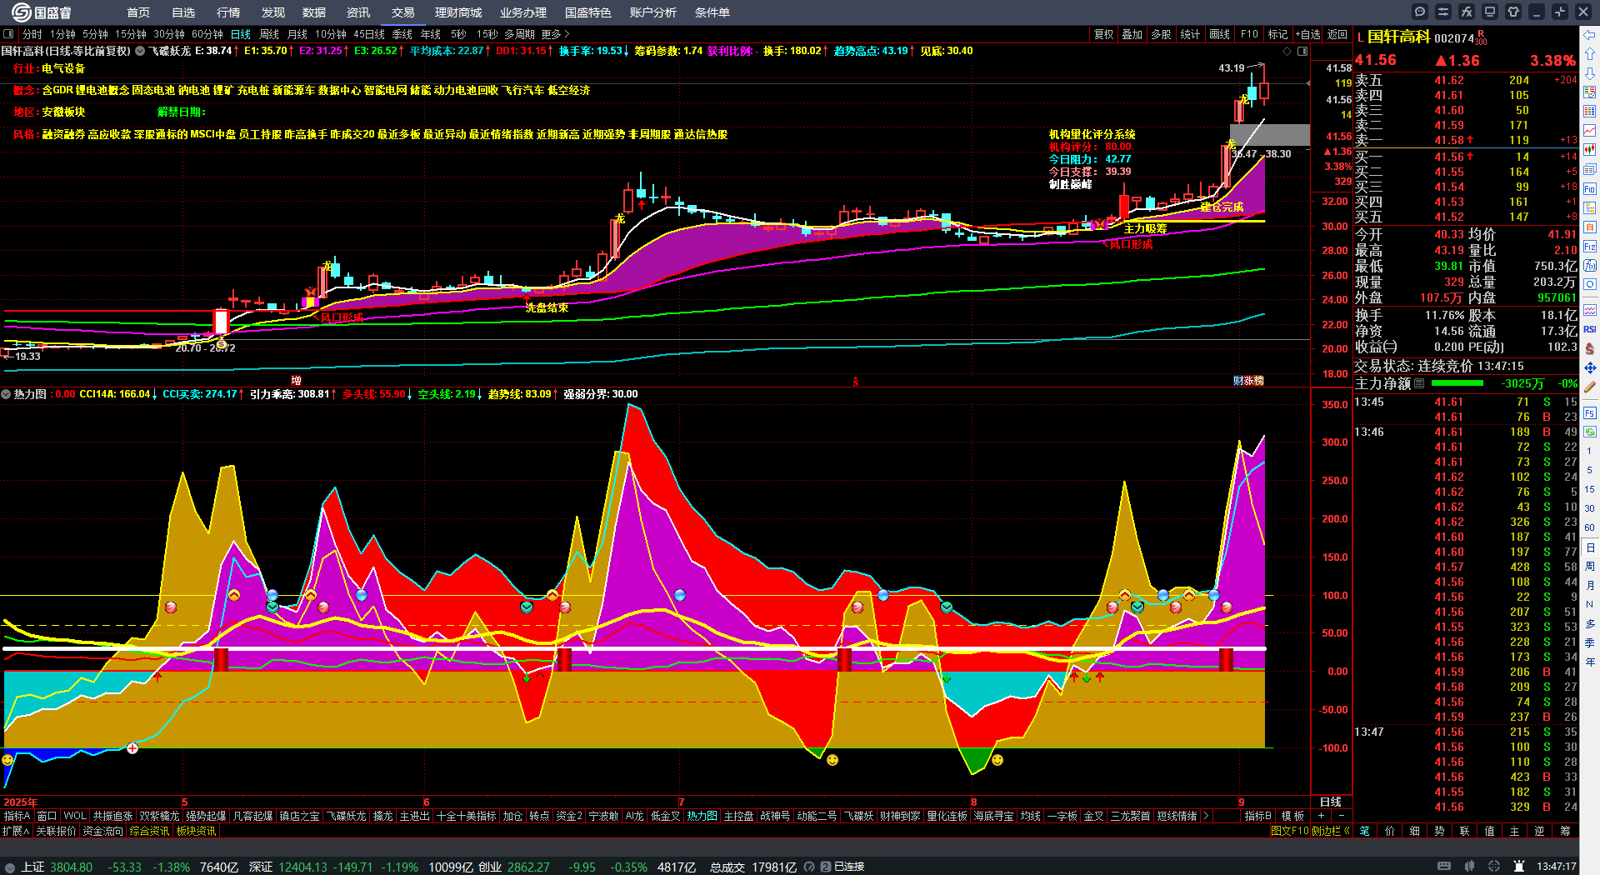This screenshot has width=1600, height=875.
Task: Toggle the list icon beside 主力净额
Action: tap(1419, 383)
